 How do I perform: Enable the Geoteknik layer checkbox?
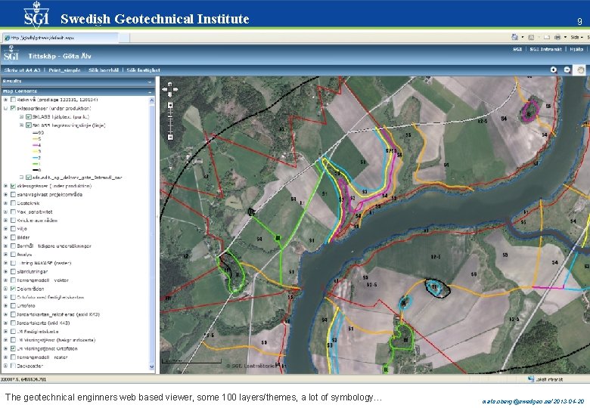[13, 203]
